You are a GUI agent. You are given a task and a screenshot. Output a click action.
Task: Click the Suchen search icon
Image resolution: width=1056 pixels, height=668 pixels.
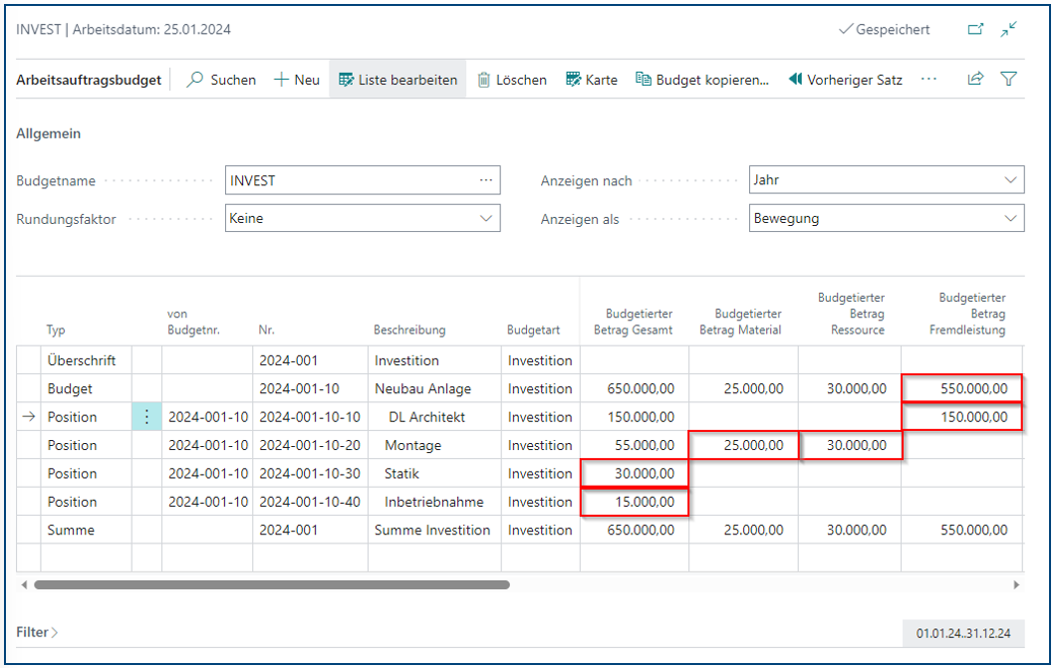coord(194,80)
